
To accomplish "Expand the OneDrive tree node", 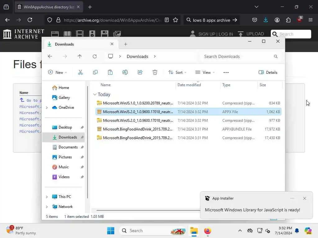I will (47, 108).
